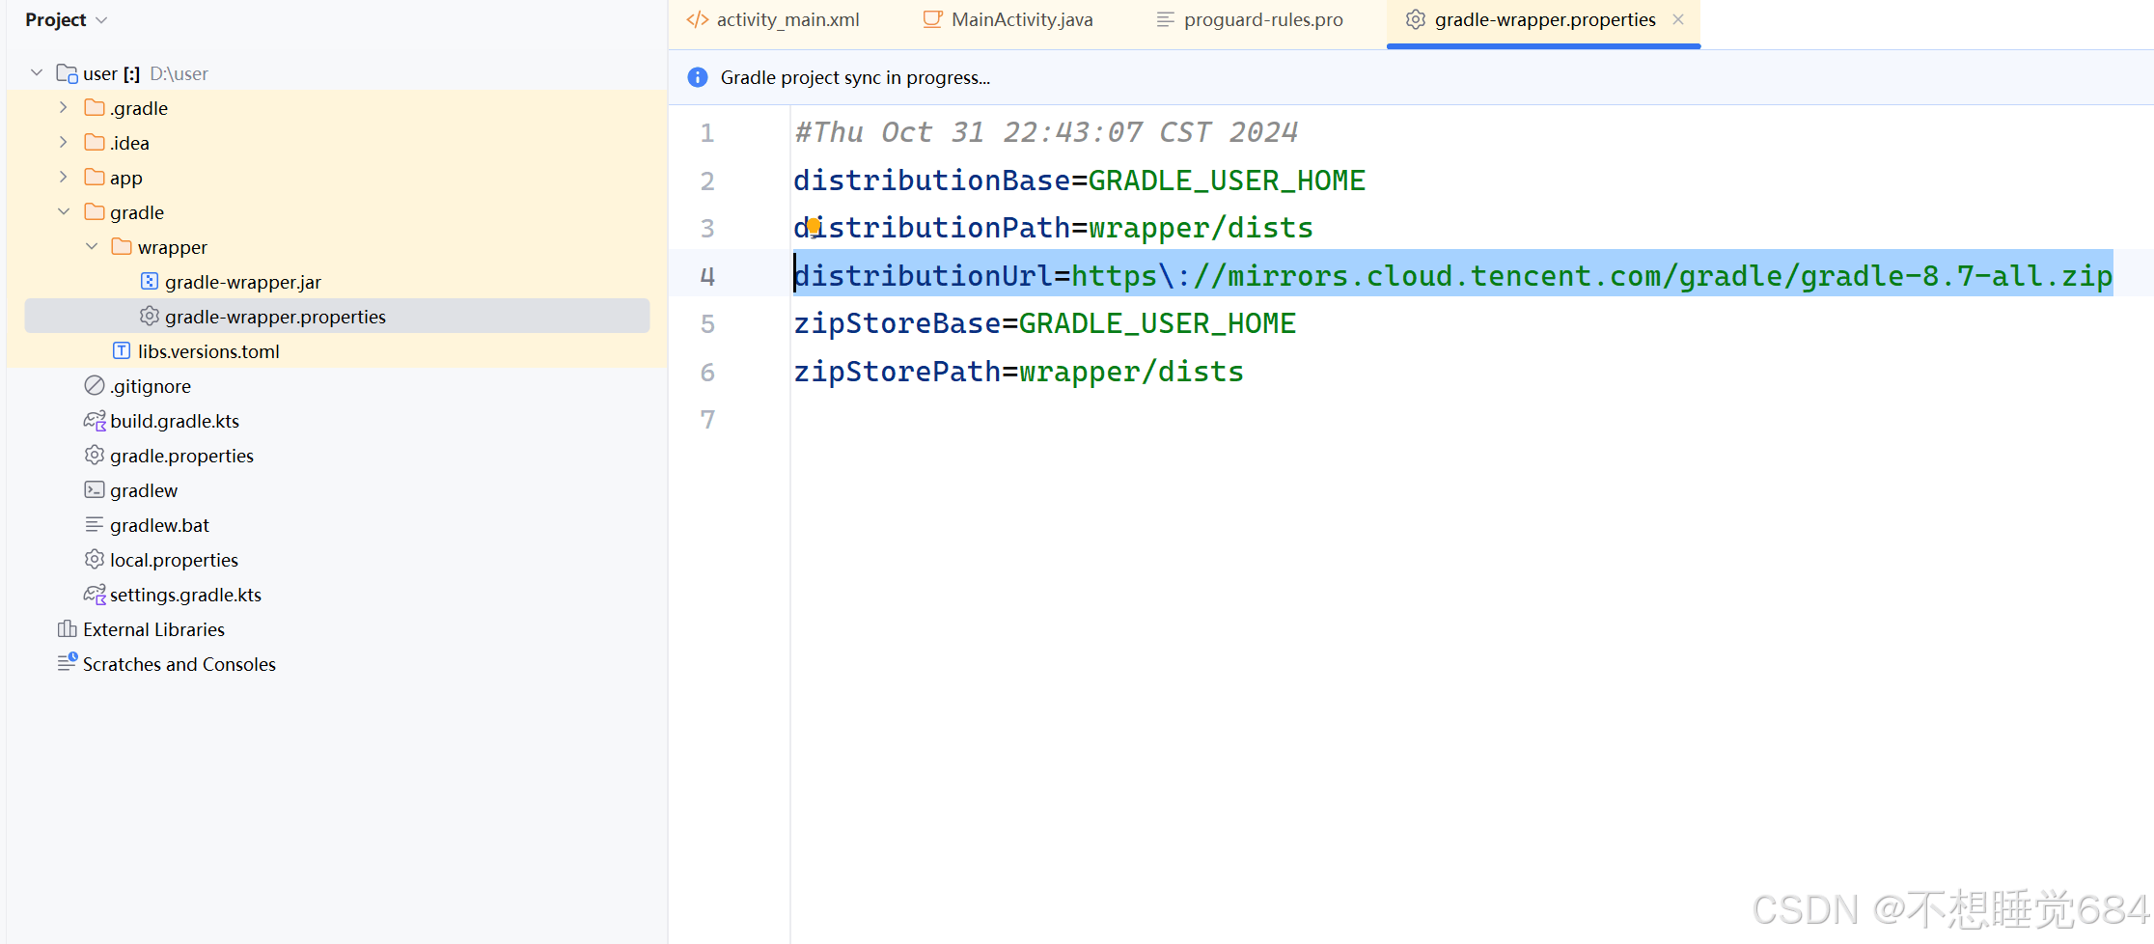Open settings.gradle.kts from the tree
Viewport: 2154px width, 944px height.
[185, 595]
